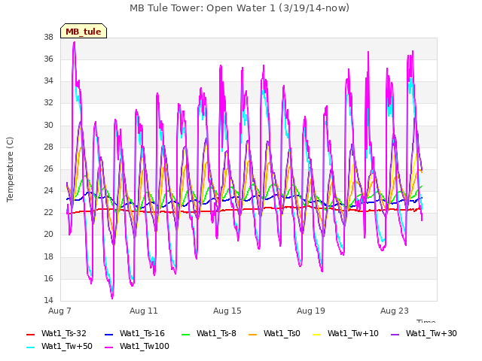Click the 26 y-axis tick label
Image resolution: width=482 pixels, height=361 pixels.
click(48, 168)
